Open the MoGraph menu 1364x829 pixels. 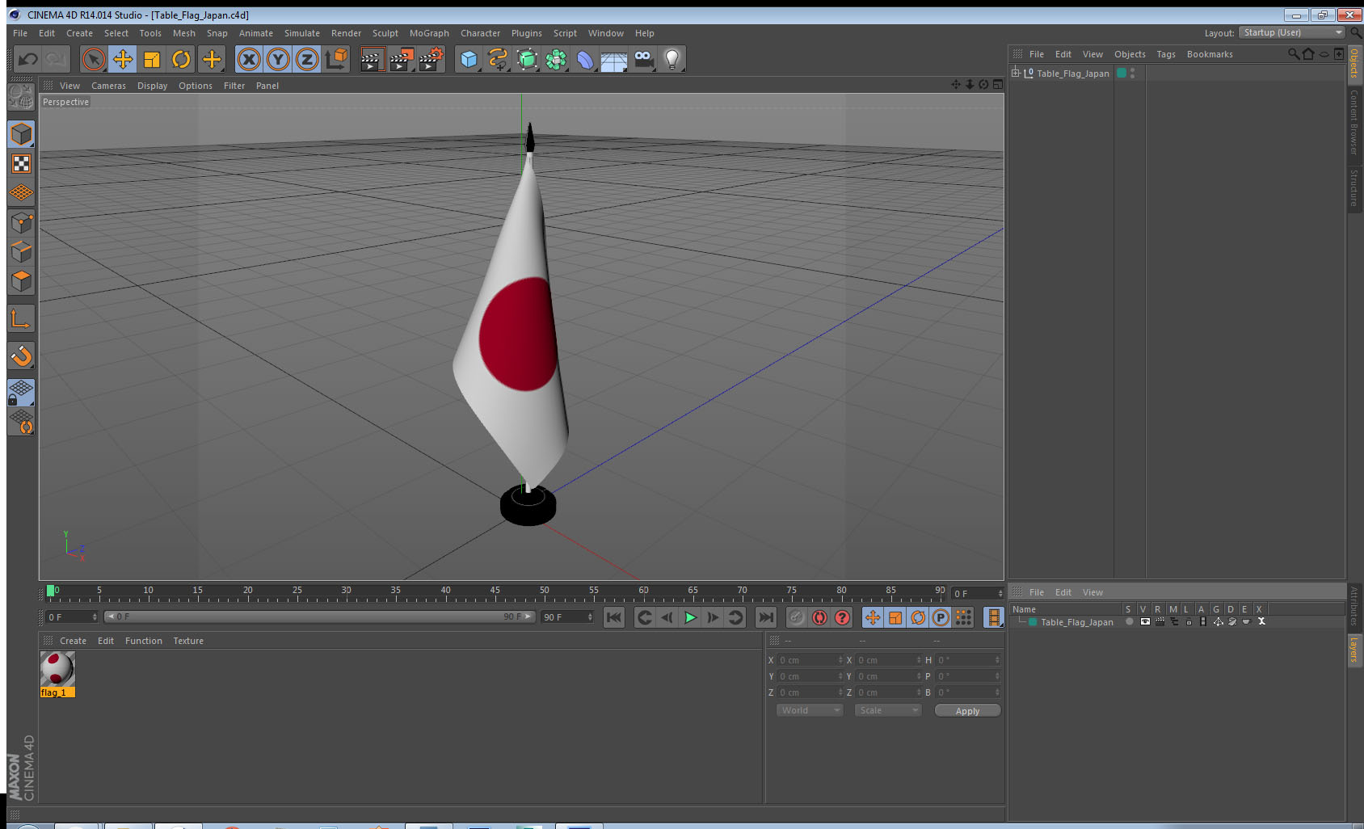tap(429, 33)
